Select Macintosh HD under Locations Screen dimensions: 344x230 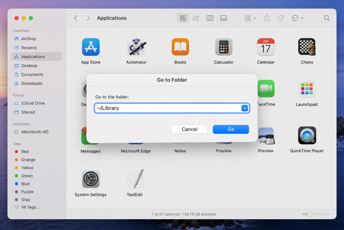[36, 132]
